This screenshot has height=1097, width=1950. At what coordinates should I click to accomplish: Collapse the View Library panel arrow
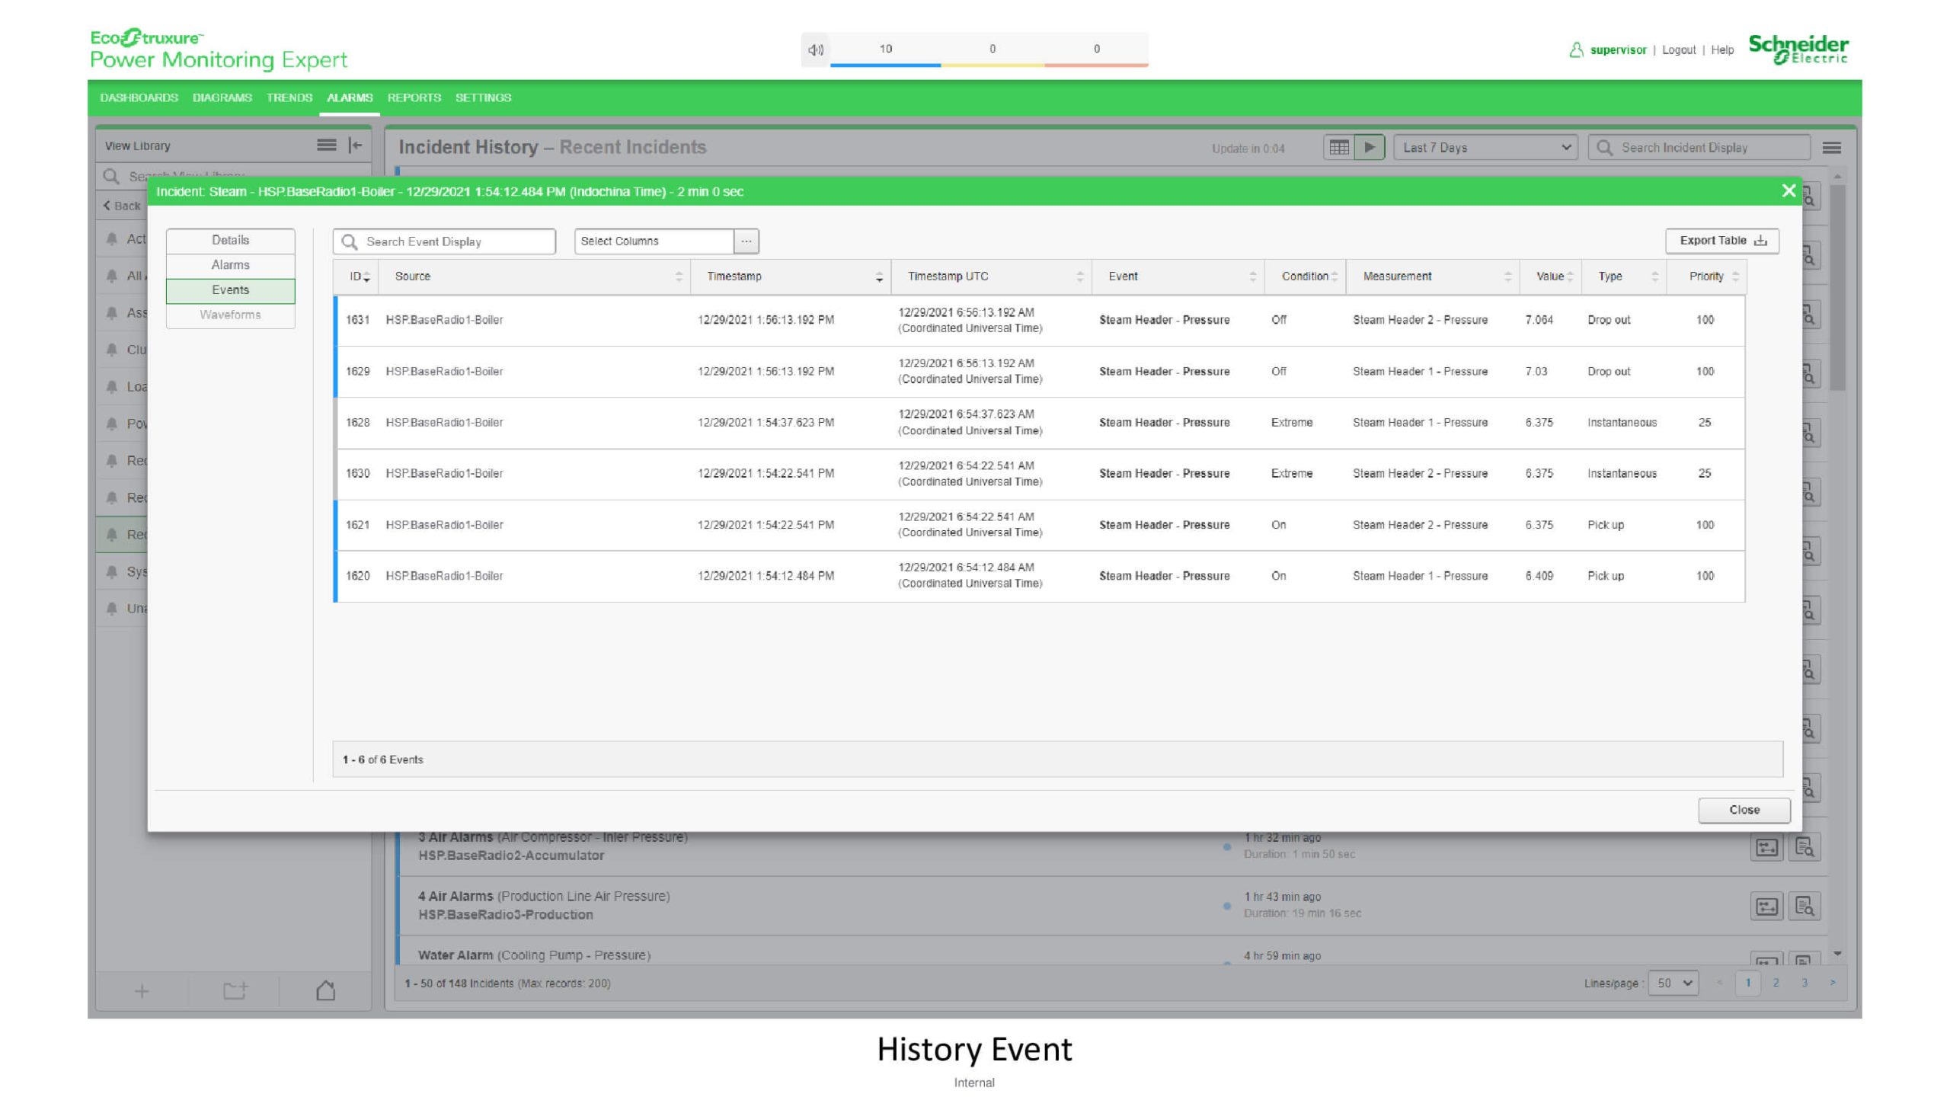point(355,146)
